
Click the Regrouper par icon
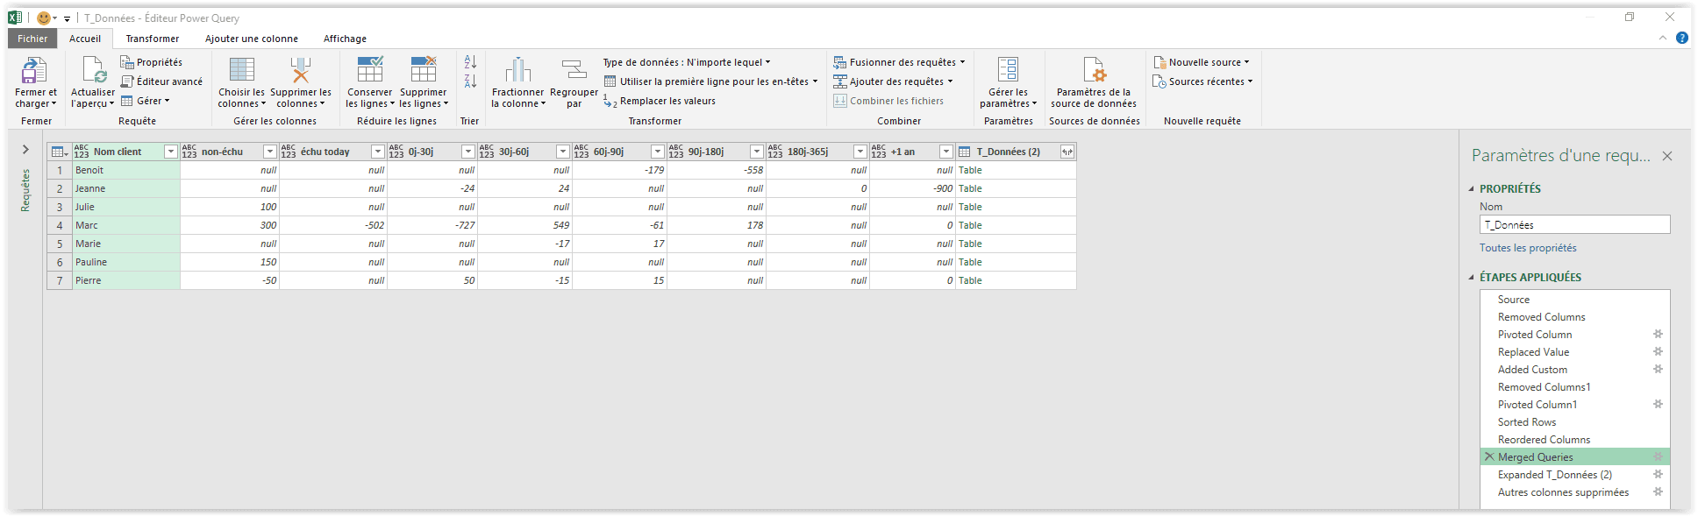[574, 71]
